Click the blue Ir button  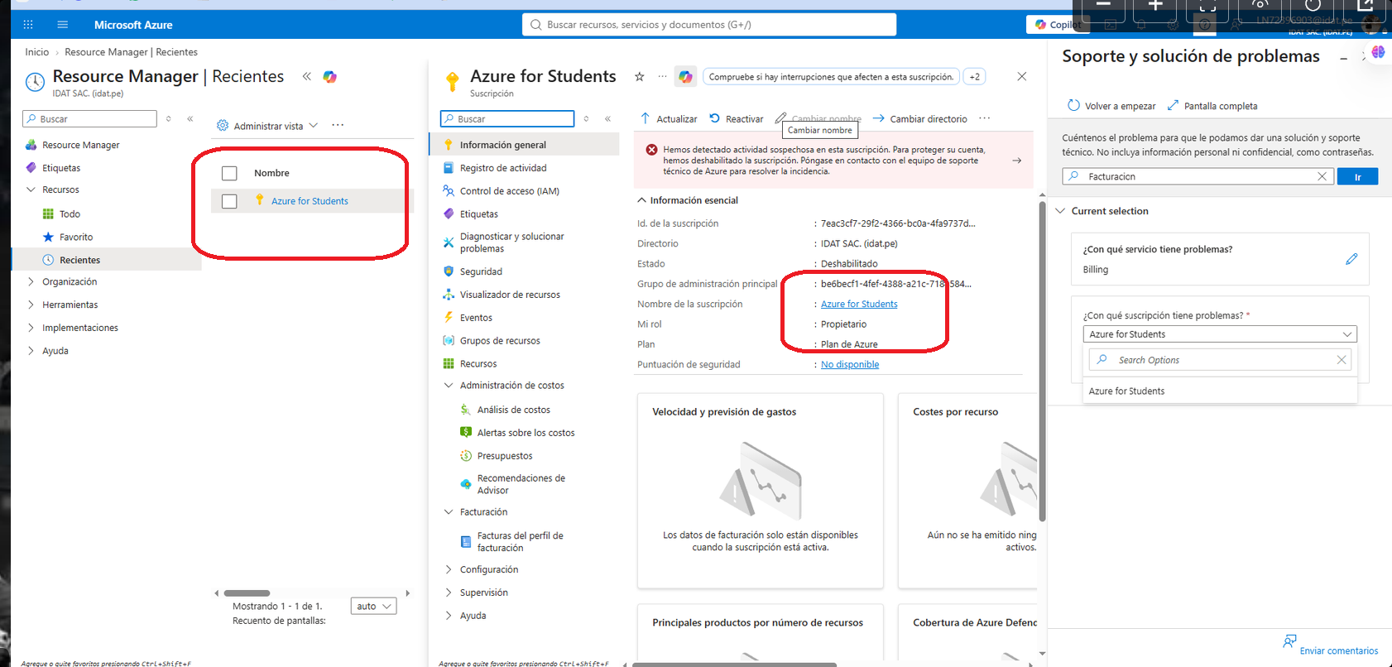point(1357,176)
